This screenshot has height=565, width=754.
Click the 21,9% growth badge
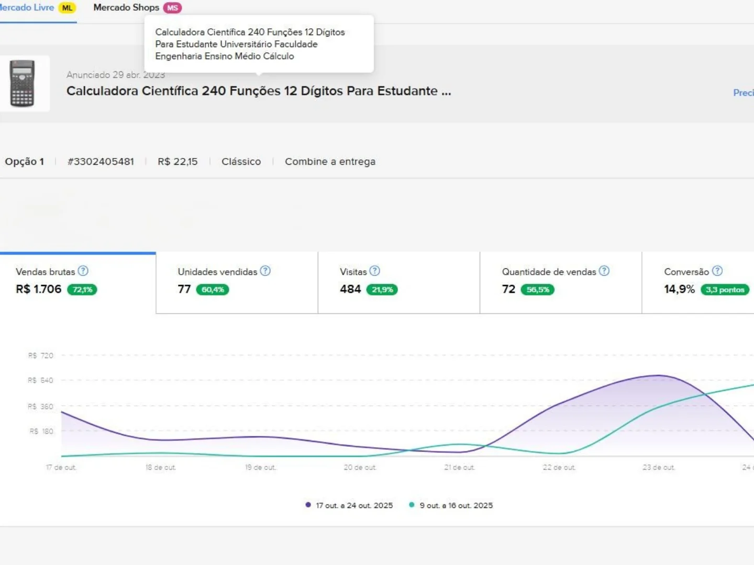(382, 290)
